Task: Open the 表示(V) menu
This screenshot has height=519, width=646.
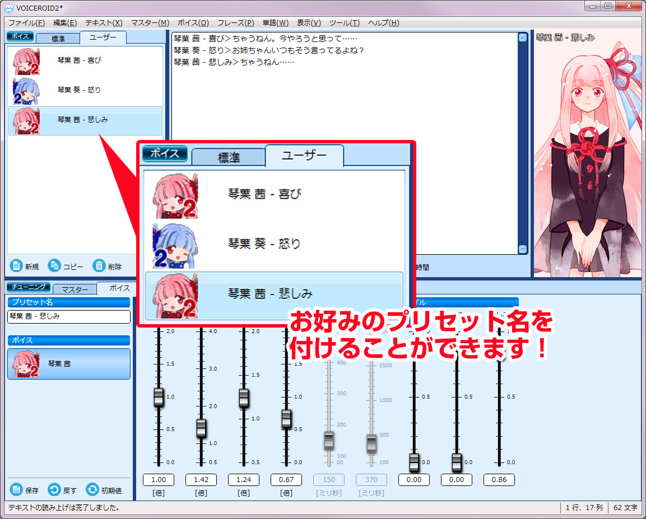Action: tap(309, 23)
